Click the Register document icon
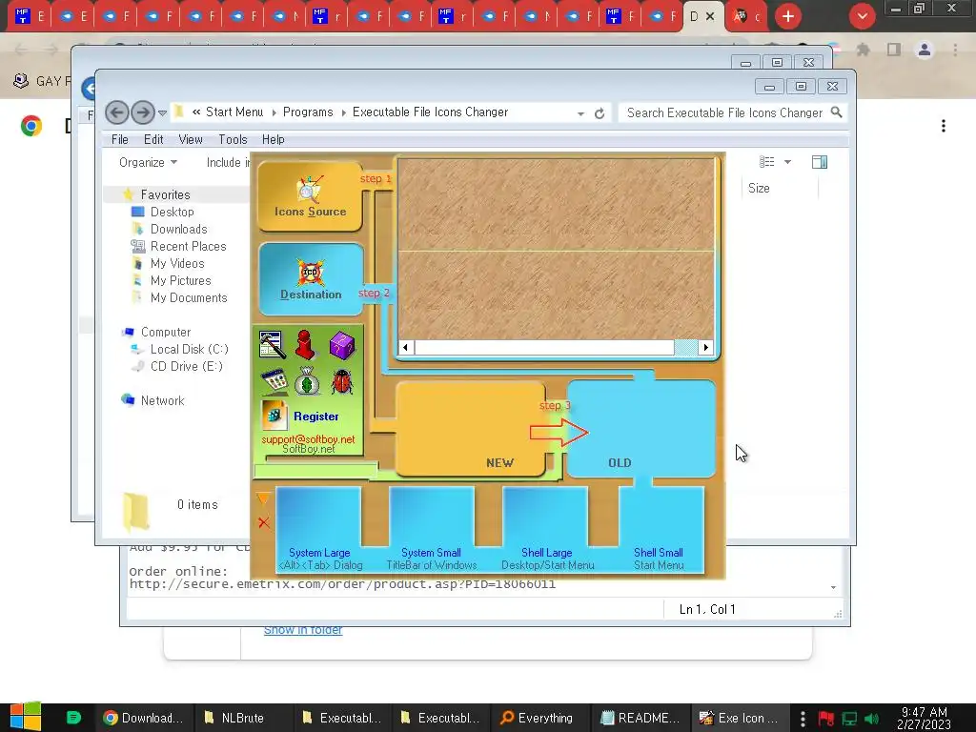The image size is (976, 732). coord(274,416)
